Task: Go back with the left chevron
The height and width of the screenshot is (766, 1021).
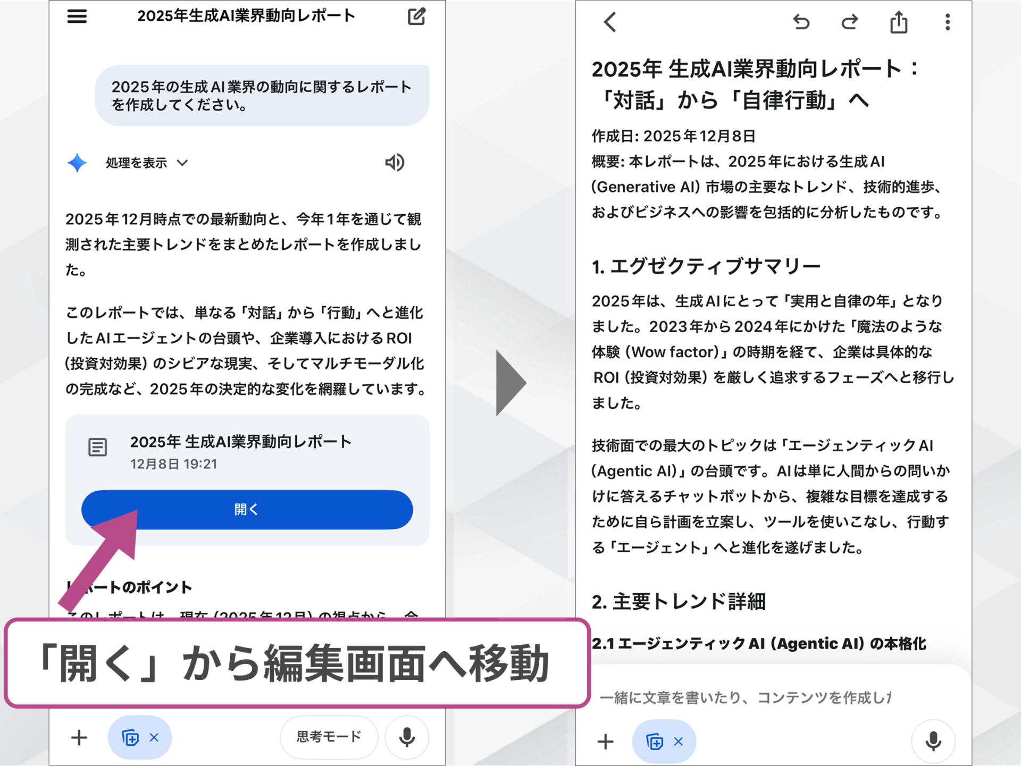Action: pos(609,22)
